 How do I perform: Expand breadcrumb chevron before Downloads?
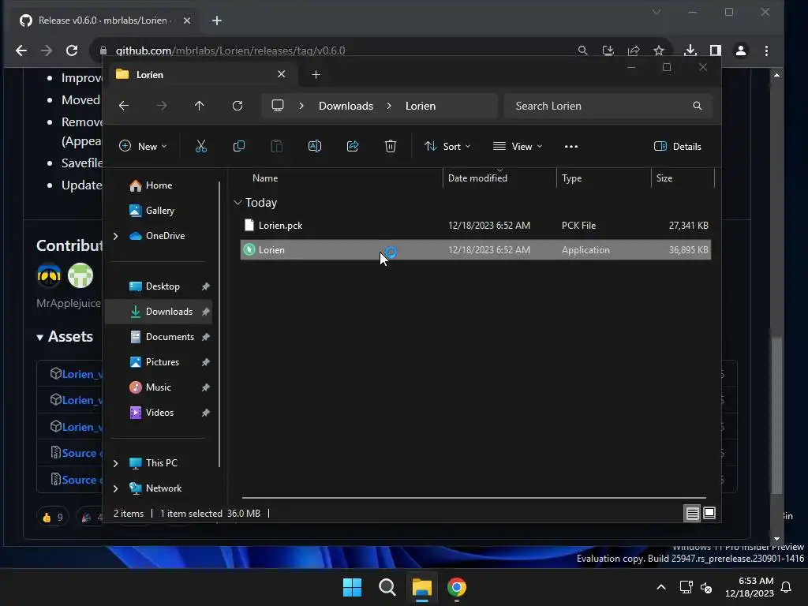[301, 106]
